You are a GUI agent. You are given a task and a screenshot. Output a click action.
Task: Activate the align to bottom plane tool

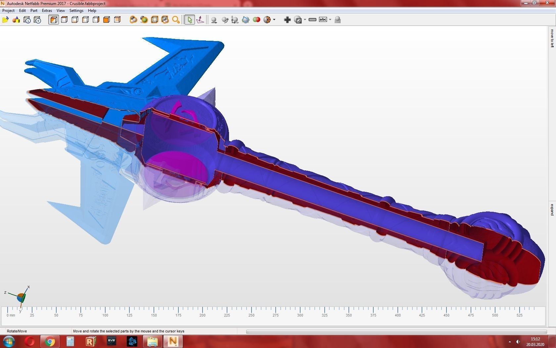click(x=200, y=20)
